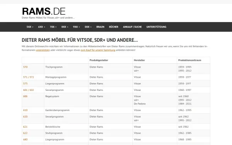This screenshot has height=145, width=232.
Task: Click the RAMS.DE site logo
Action: click(x=44, y=11)
